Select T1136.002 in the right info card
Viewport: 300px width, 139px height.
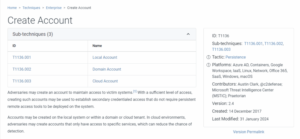274,43
